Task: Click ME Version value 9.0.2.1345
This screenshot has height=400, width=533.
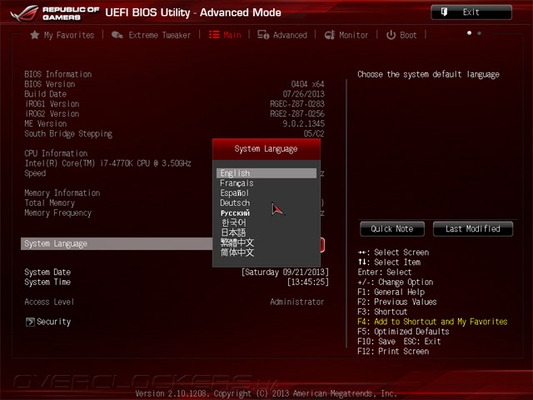Action: [303, 123]
